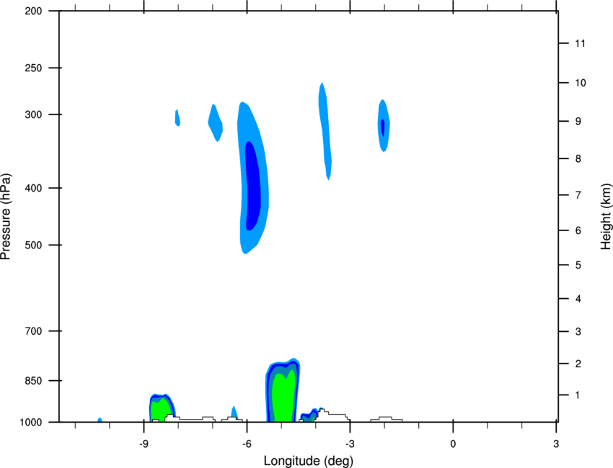Select the 400 pressure tick label

(33, 188)
